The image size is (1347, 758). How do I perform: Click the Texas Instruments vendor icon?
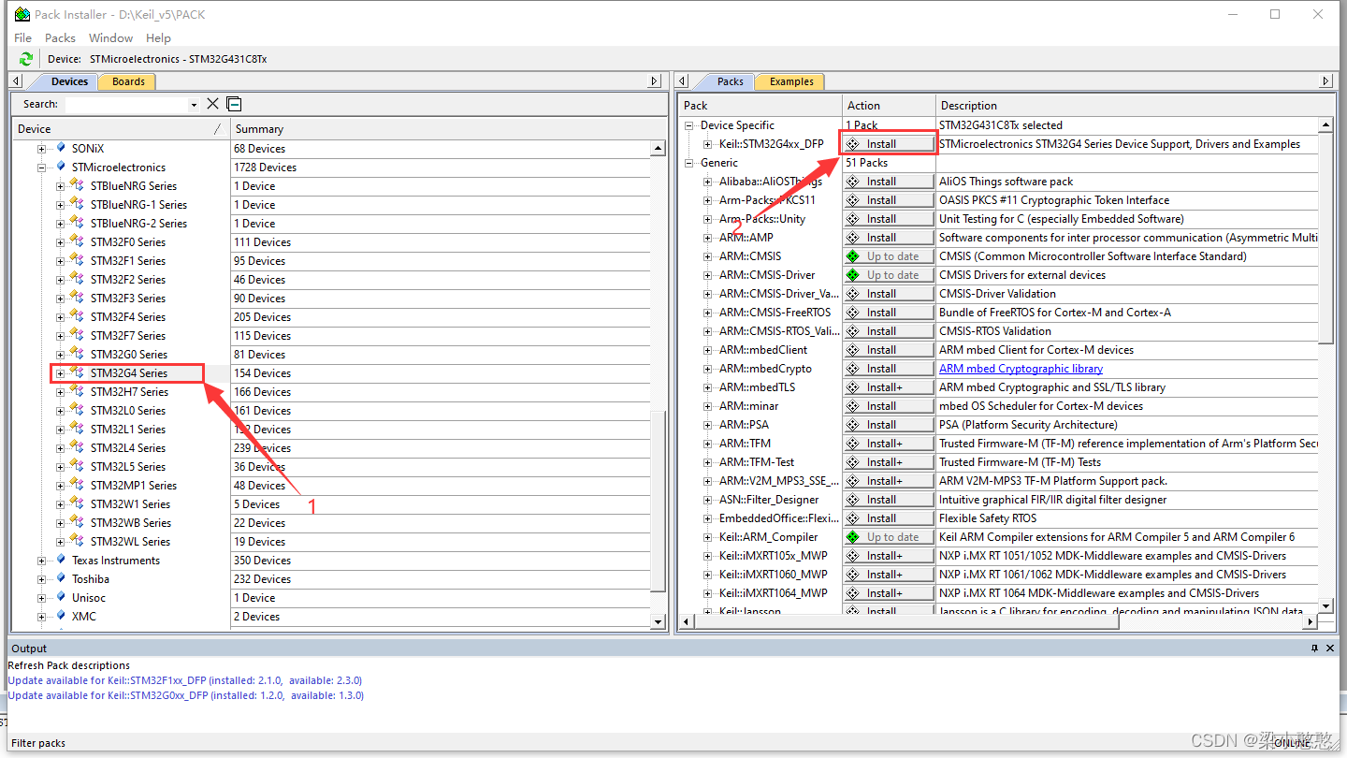pos(61,560)
